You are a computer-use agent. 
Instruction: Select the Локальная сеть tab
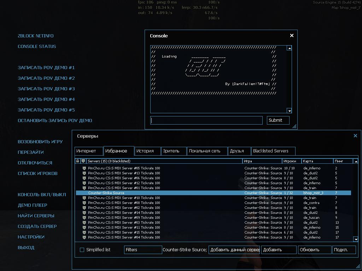pos(207,151)
